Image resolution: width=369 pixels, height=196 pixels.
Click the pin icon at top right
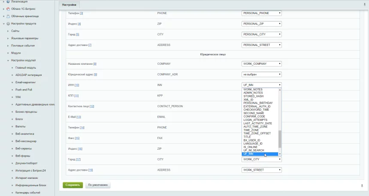364,4
